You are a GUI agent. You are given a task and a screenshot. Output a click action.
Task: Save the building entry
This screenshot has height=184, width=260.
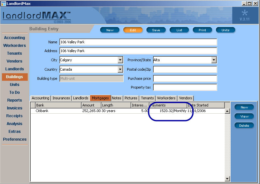pyautogui.click(x=156, y=30)
